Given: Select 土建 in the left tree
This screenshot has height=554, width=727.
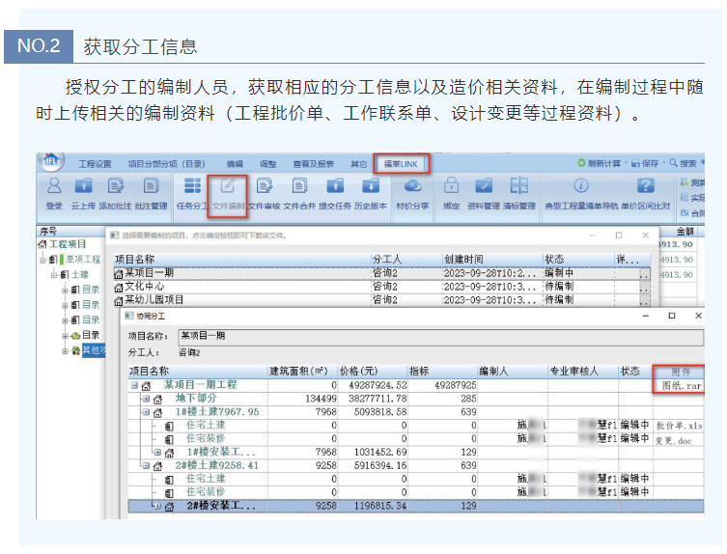Looking at the screenshot, I should click(x=80, y=275).
